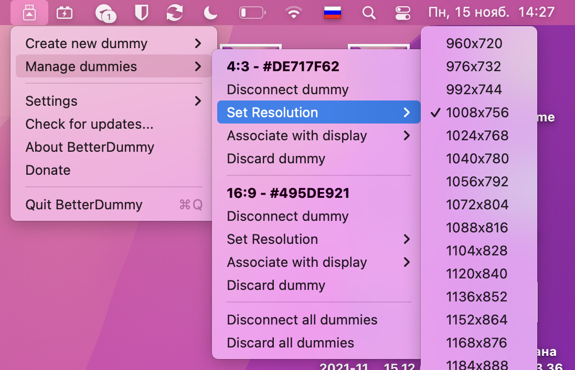Image resolution: width=575 pixels, height=370 pixels.
Task: Toggle Wi-Fi from the menu bar icon
Action: coord(294,13)
